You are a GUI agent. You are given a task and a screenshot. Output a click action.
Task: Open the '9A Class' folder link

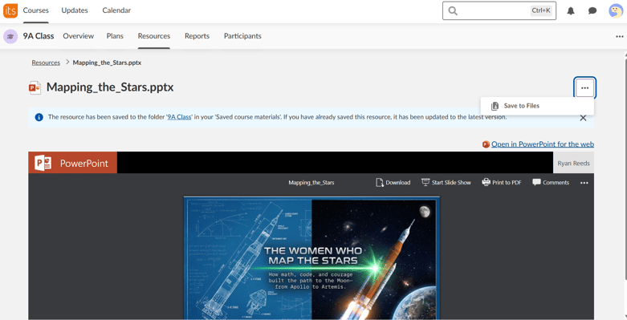[x=179, y=117]
